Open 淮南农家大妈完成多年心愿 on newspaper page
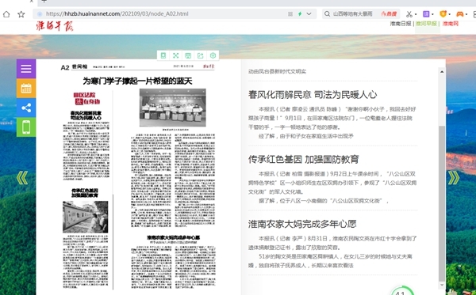Viewport: 476px width, 295px height. tap(173, 237)
